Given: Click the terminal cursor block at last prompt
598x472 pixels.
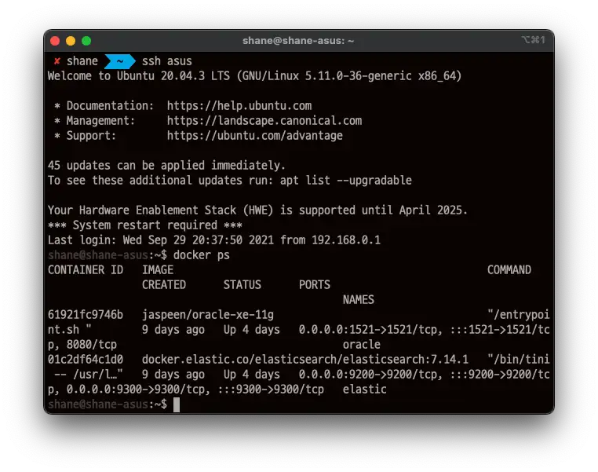Looking at the screenshot, I should coord(177,404).
